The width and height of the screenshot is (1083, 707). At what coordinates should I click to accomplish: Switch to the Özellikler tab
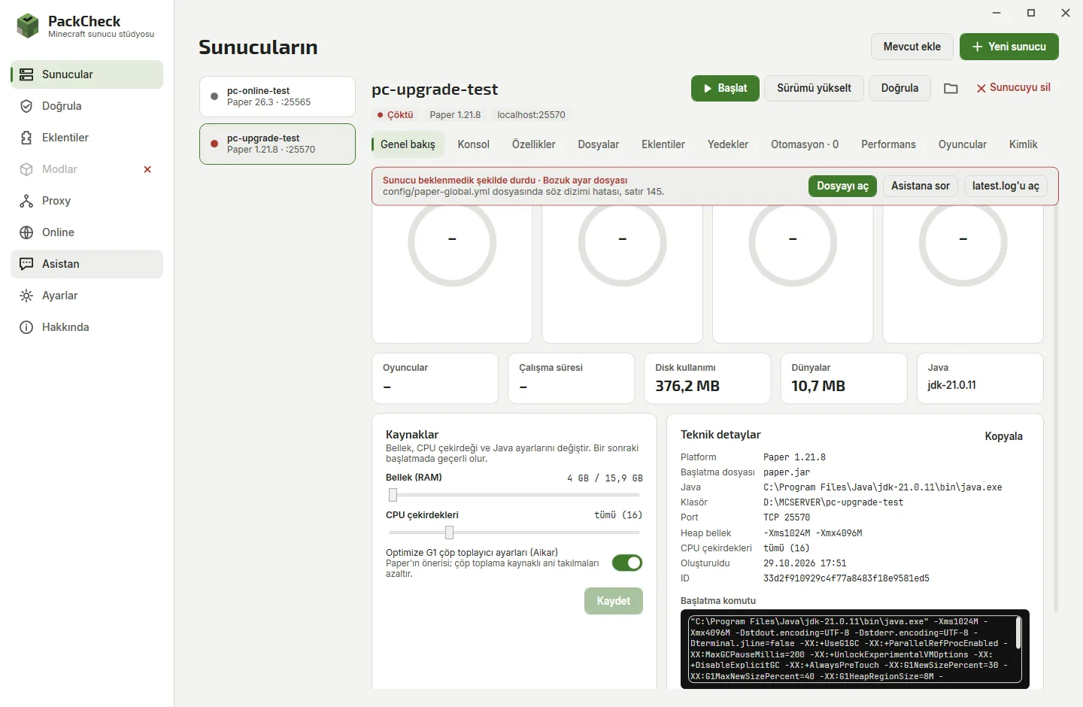[x=533, y=144]
